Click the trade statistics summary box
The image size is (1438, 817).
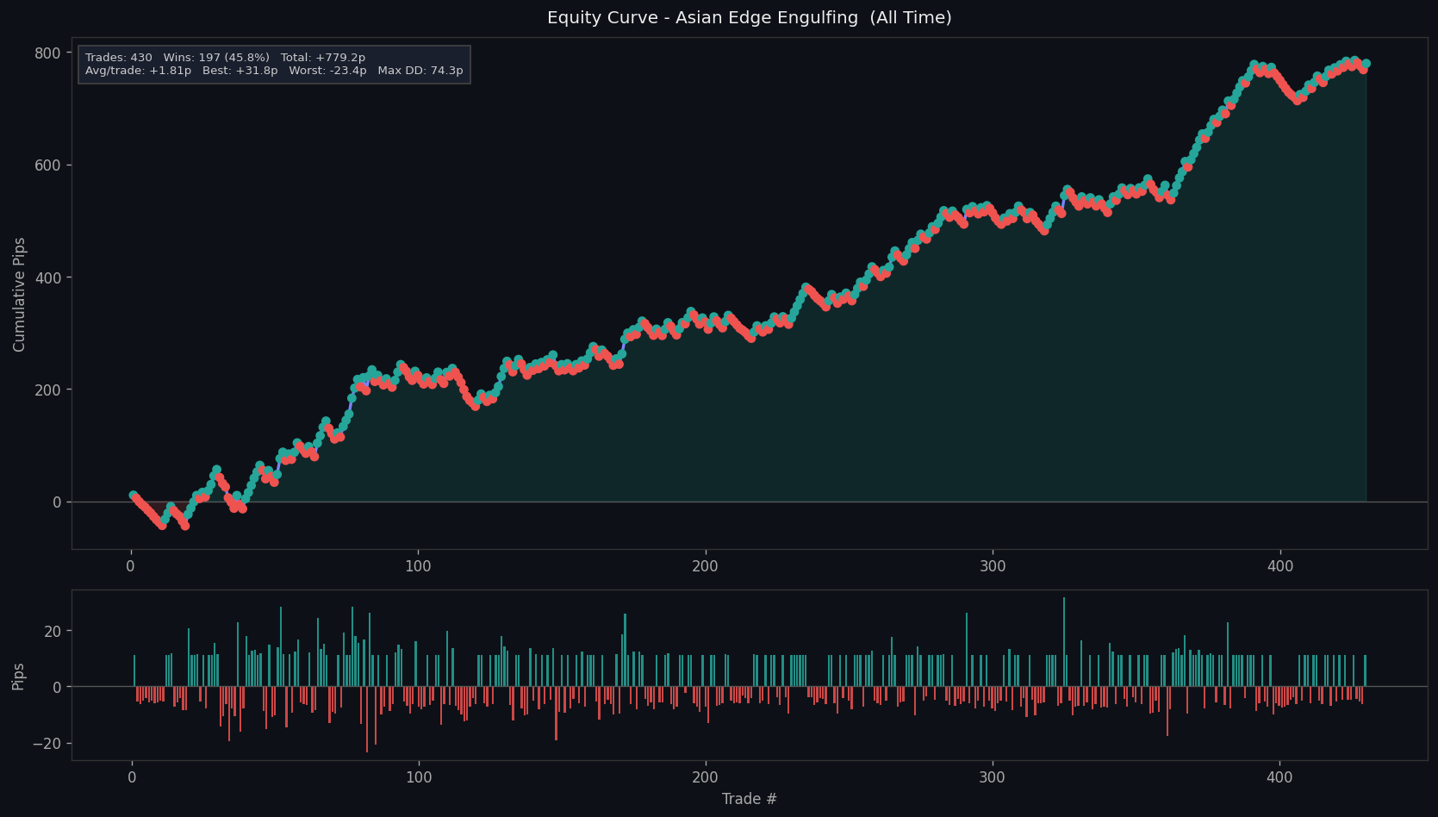274,65
